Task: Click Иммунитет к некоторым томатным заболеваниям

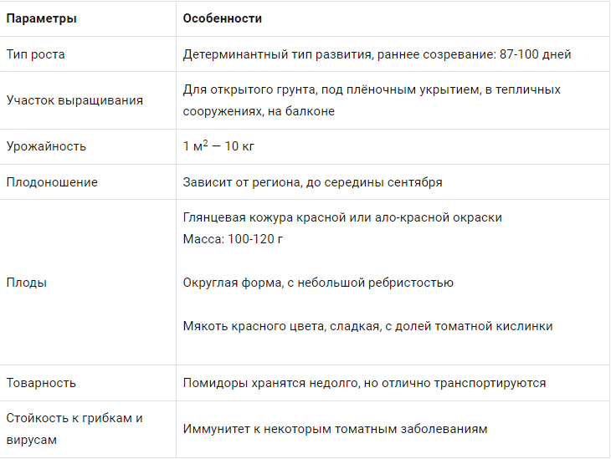Action: point(335,429)
